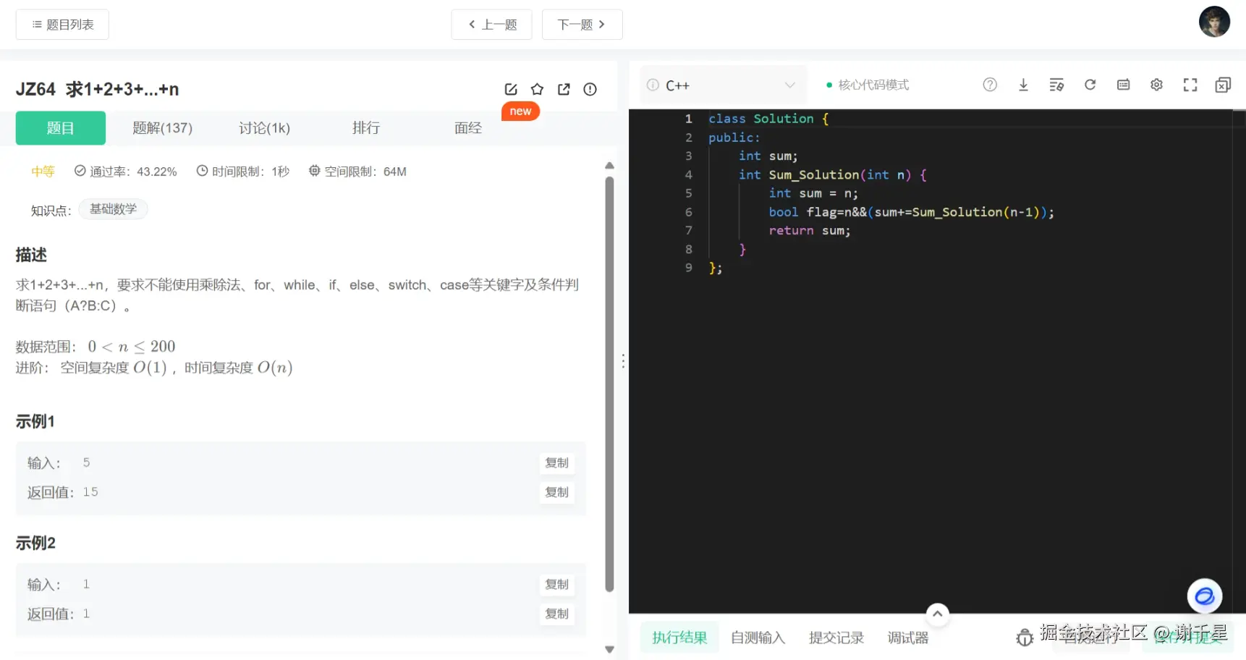The image size is (1246, 660).
Task: Reset code with the refresh icon
Action: pos(1090,85)
